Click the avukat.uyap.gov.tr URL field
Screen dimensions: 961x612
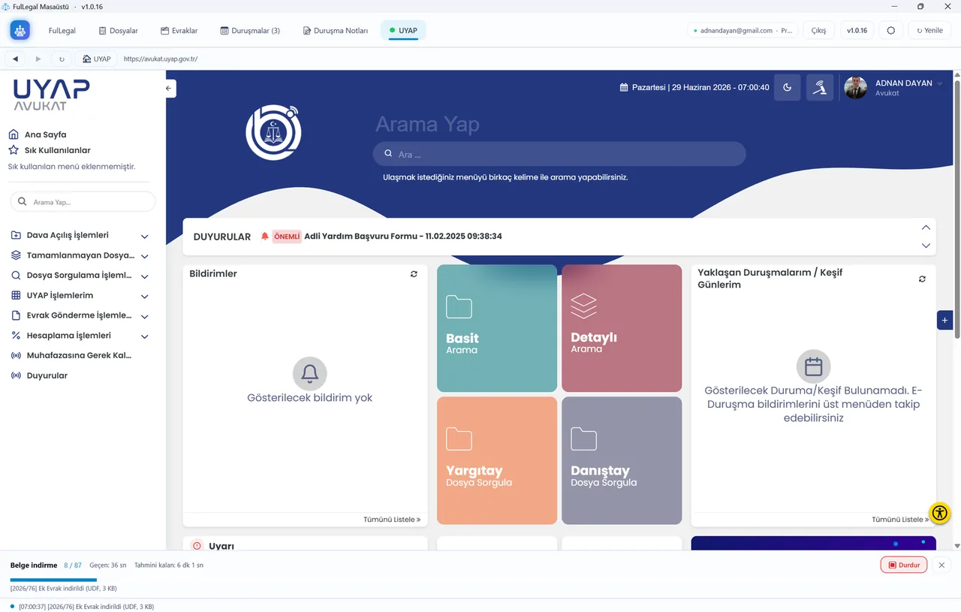point(161,59)
